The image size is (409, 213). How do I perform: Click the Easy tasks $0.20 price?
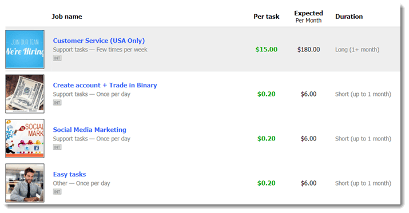267,183
